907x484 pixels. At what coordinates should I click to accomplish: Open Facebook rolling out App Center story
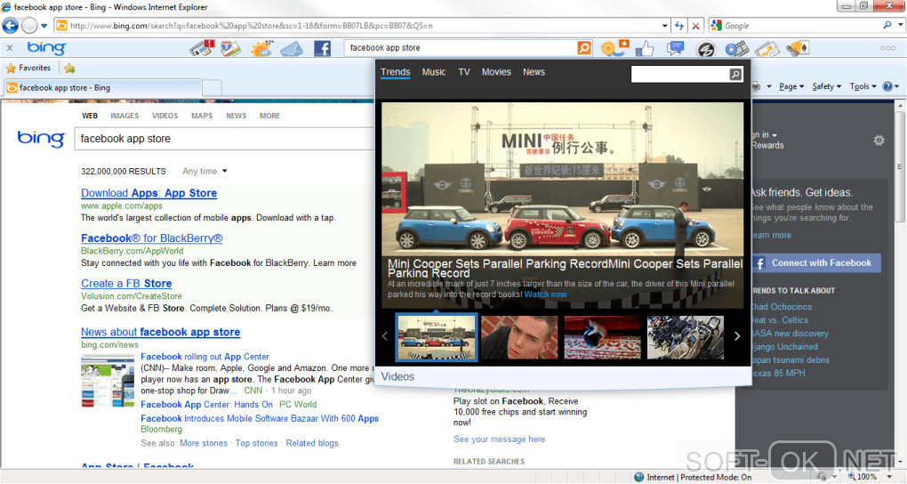click(x=205, y=357)
